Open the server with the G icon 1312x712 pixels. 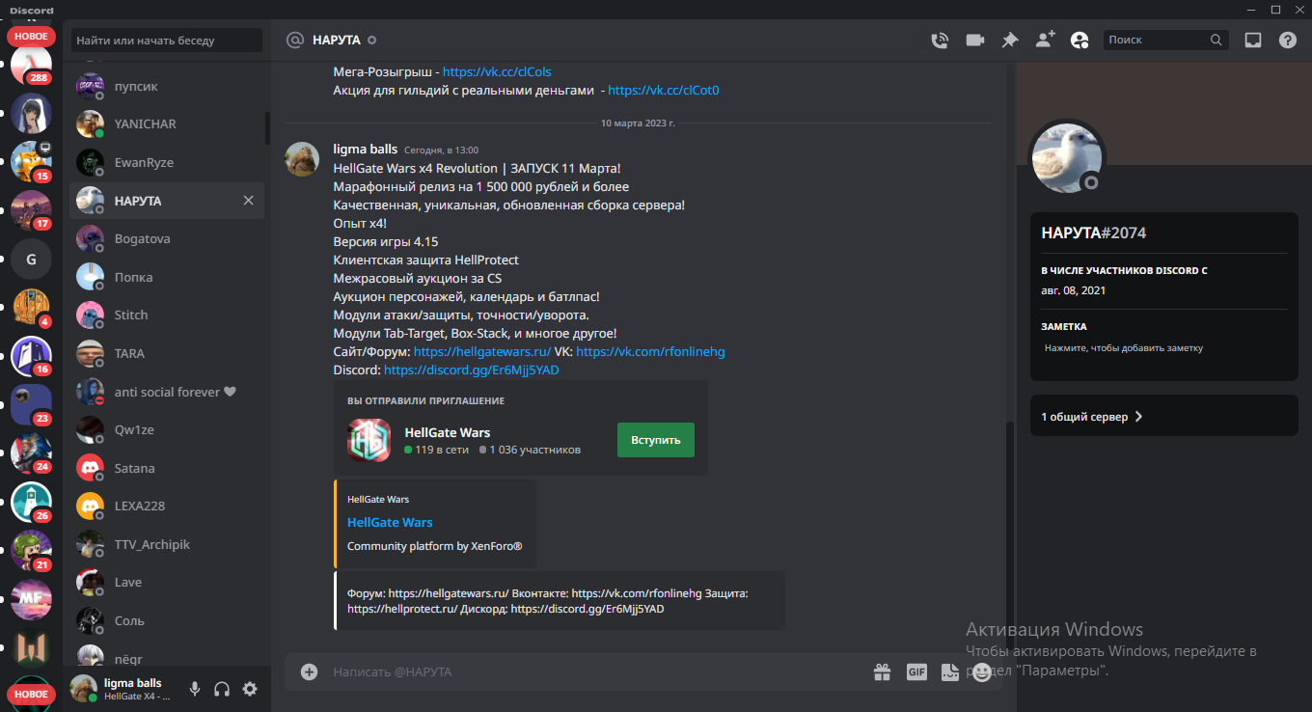[31, 260]
